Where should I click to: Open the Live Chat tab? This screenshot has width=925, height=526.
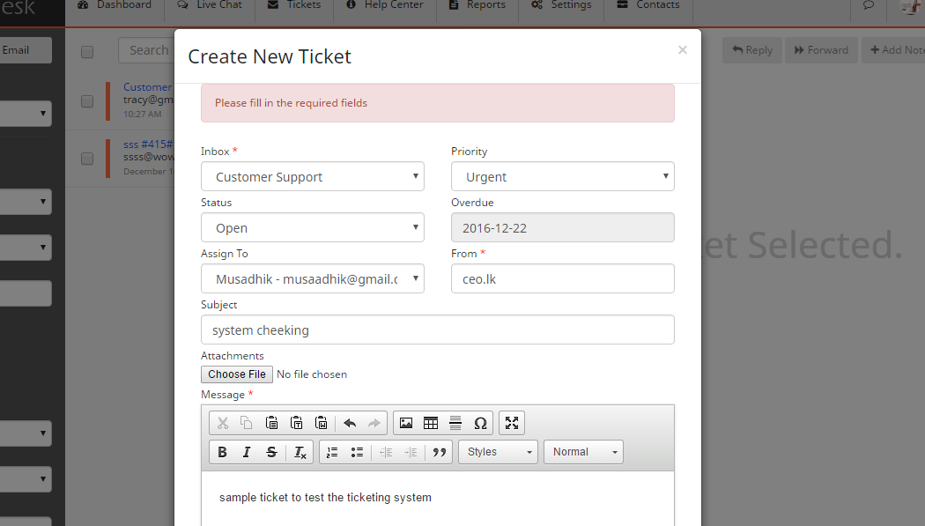210,5
